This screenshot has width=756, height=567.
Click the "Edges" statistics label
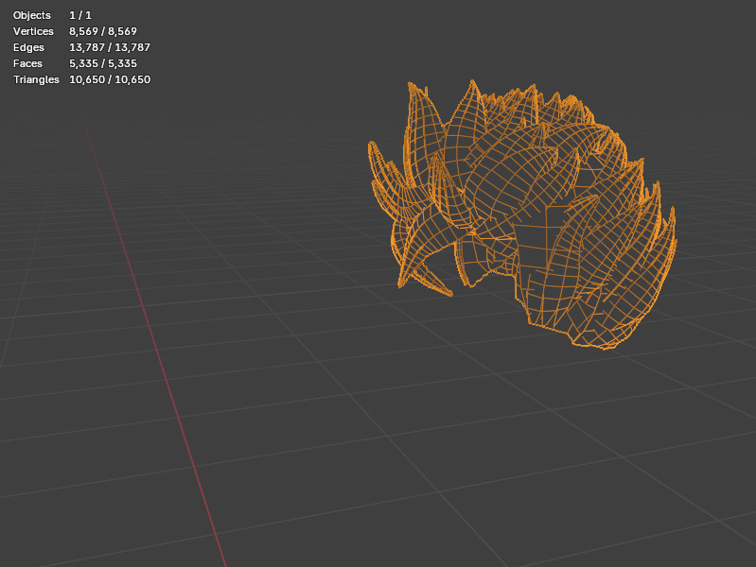[28, 47]
